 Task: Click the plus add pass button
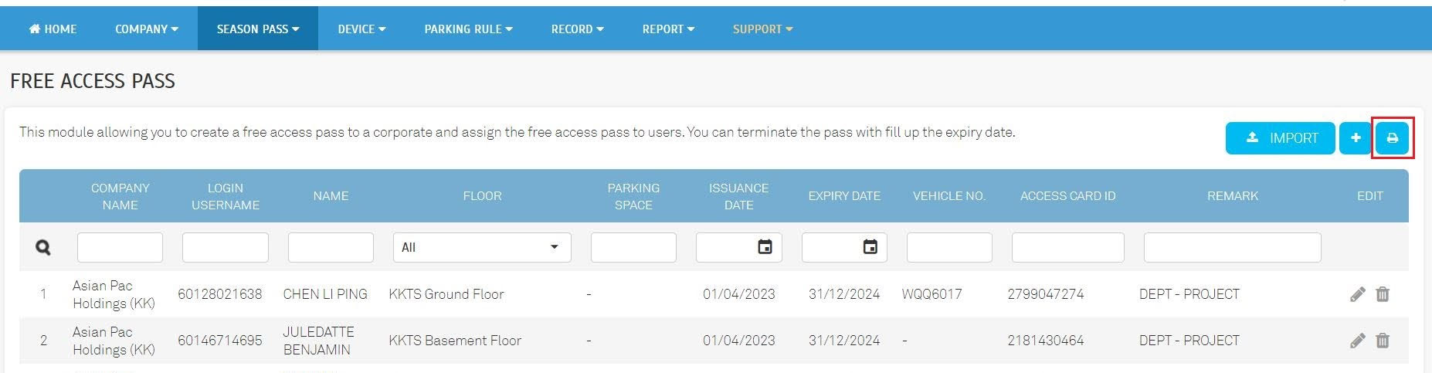[1355, 138]
